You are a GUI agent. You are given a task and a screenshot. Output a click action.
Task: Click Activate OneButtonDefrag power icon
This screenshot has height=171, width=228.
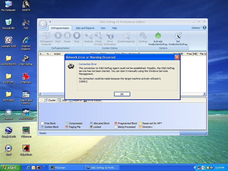coord(158,36)
